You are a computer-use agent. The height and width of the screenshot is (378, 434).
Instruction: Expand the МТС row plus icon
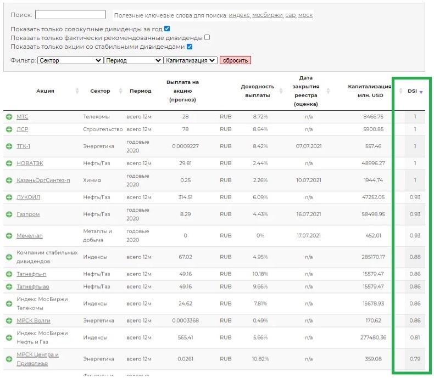point(9,117)
